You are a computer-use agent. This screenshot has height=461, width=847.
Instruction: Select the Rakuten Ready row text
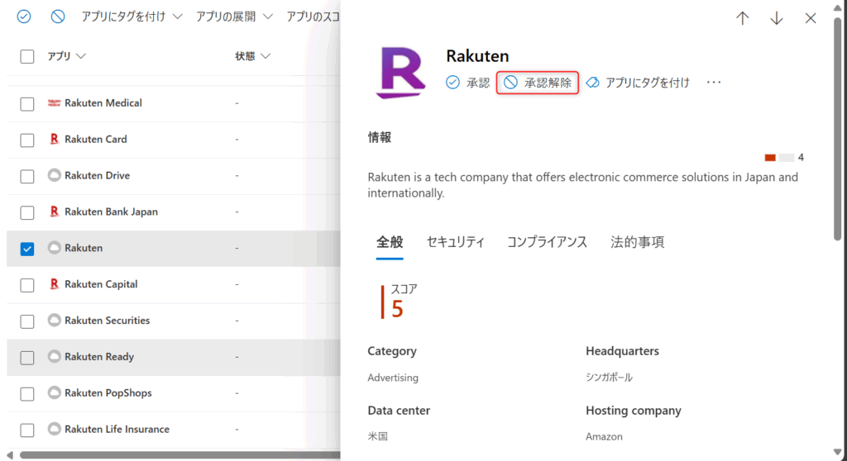pyautogui.click(x=99, y=356)
